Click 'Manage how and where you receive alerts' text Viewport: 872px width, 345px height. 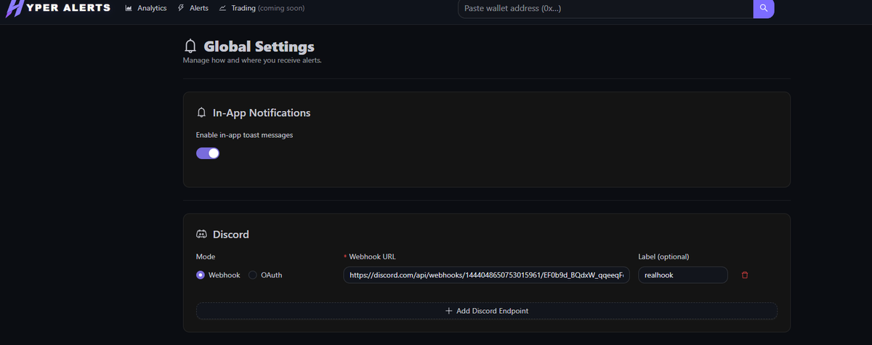252,60
